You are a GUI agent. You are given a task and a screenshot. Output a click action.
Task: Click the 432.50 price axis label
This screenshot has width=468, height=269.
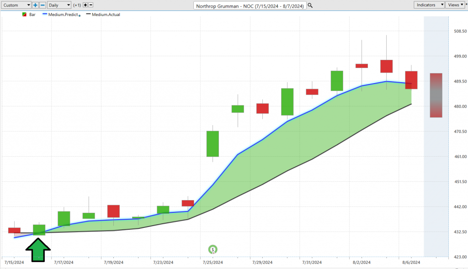[460, 232]
